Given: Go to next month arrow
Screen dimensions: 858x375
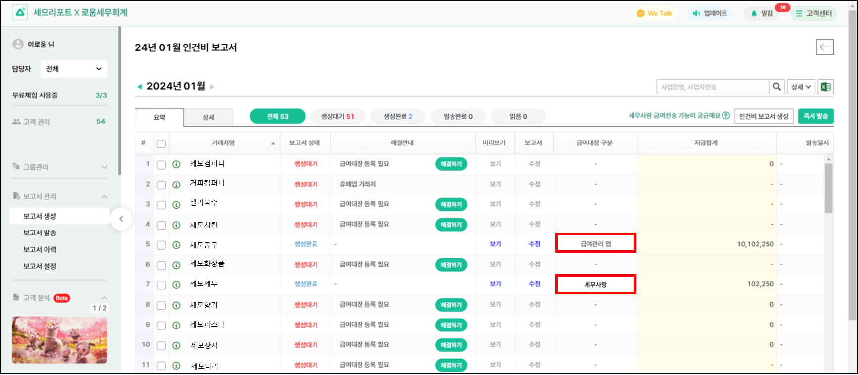Looking at the screenshot, I should click(x=212, y=87).
